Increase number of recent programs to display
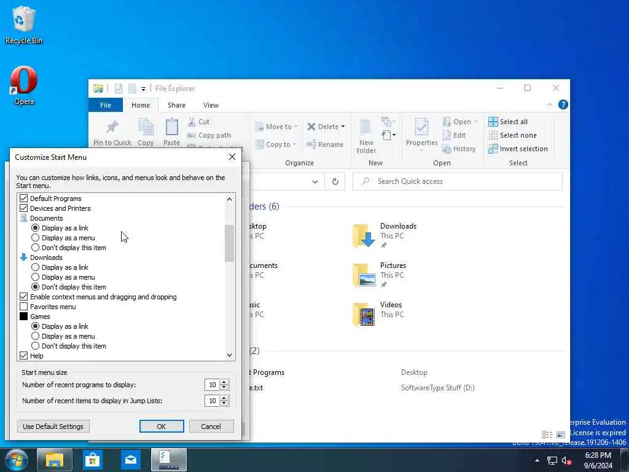Viewport: 629px width, 472px height. (x=225, y=382)
